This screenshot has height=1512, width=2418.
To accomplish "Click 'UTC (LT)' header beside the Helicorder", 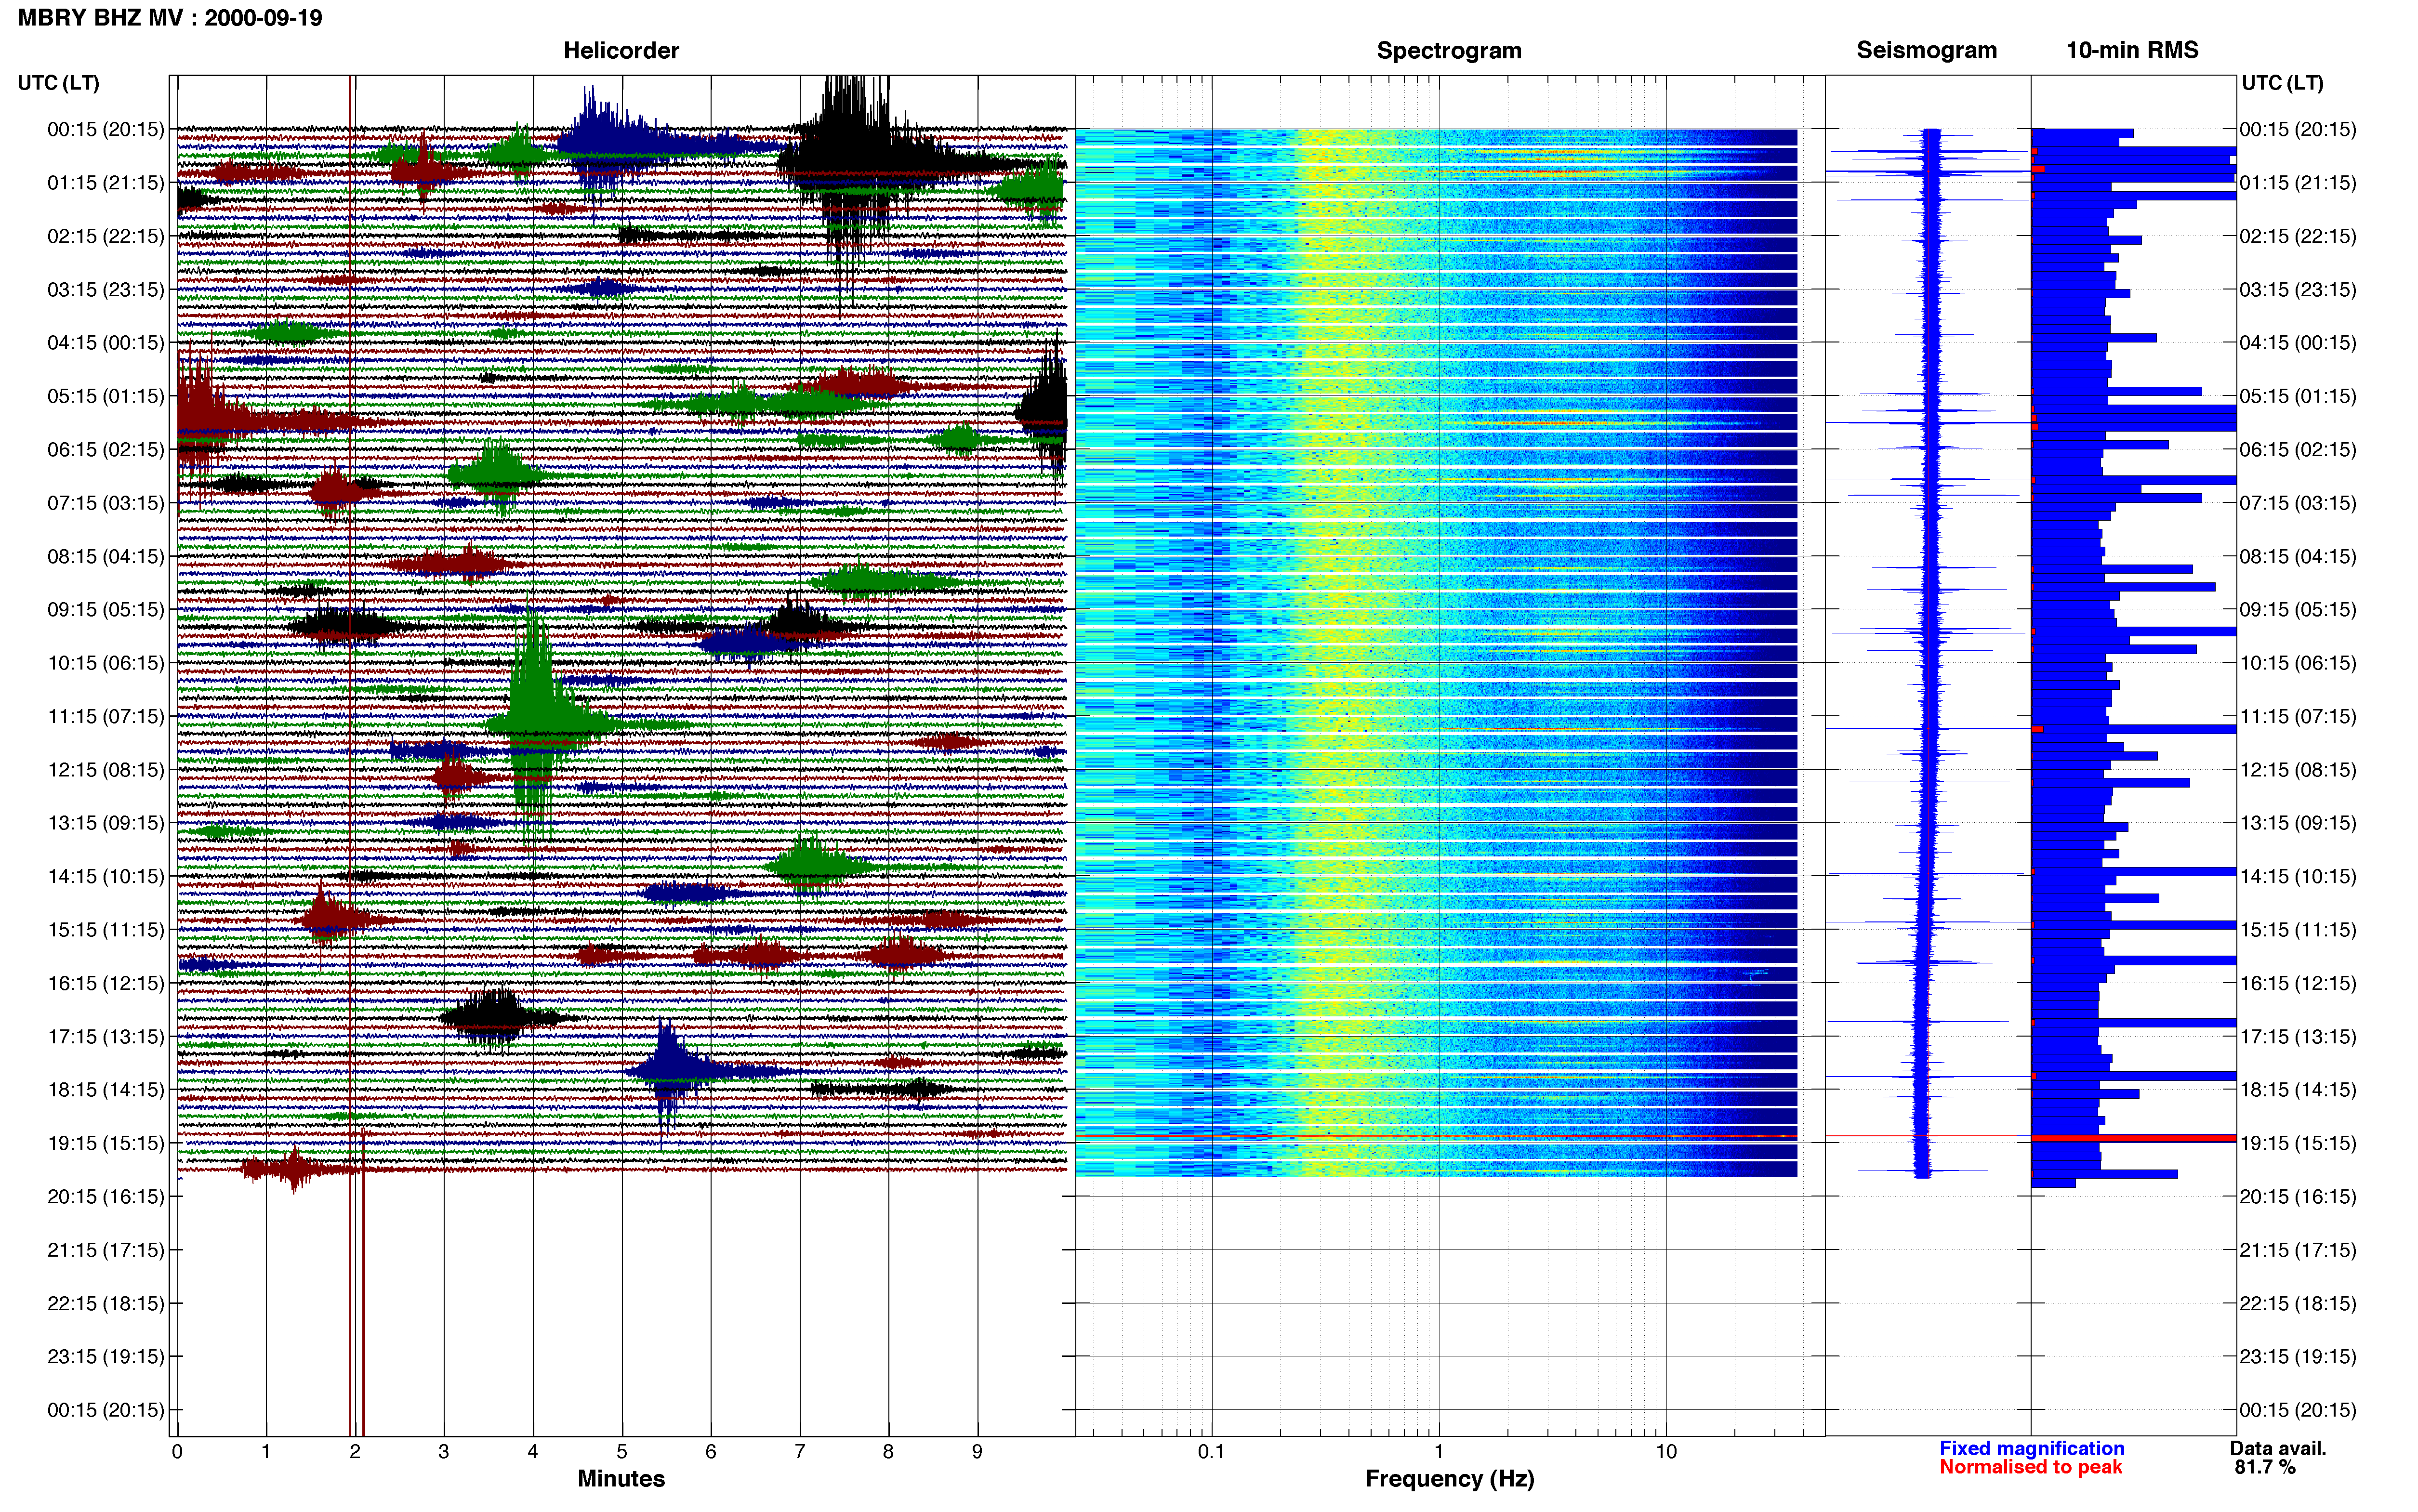I will coord(58,83).
